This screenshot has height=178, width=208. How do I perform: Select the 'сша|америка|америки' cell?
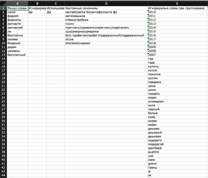(106, 31)
